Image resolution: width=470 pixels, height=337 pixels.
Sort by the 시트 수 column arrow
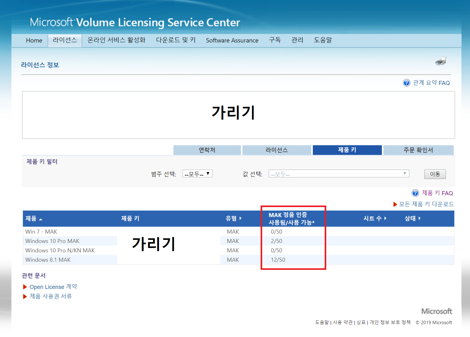pyautogui.click(x=385, y=218)
